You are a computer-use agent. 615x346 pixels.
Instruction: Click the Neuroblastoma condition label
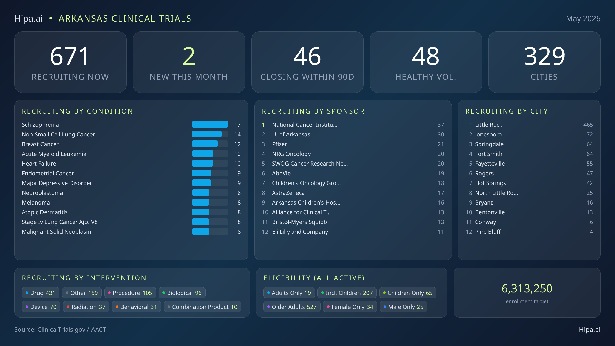pos(42,193)
